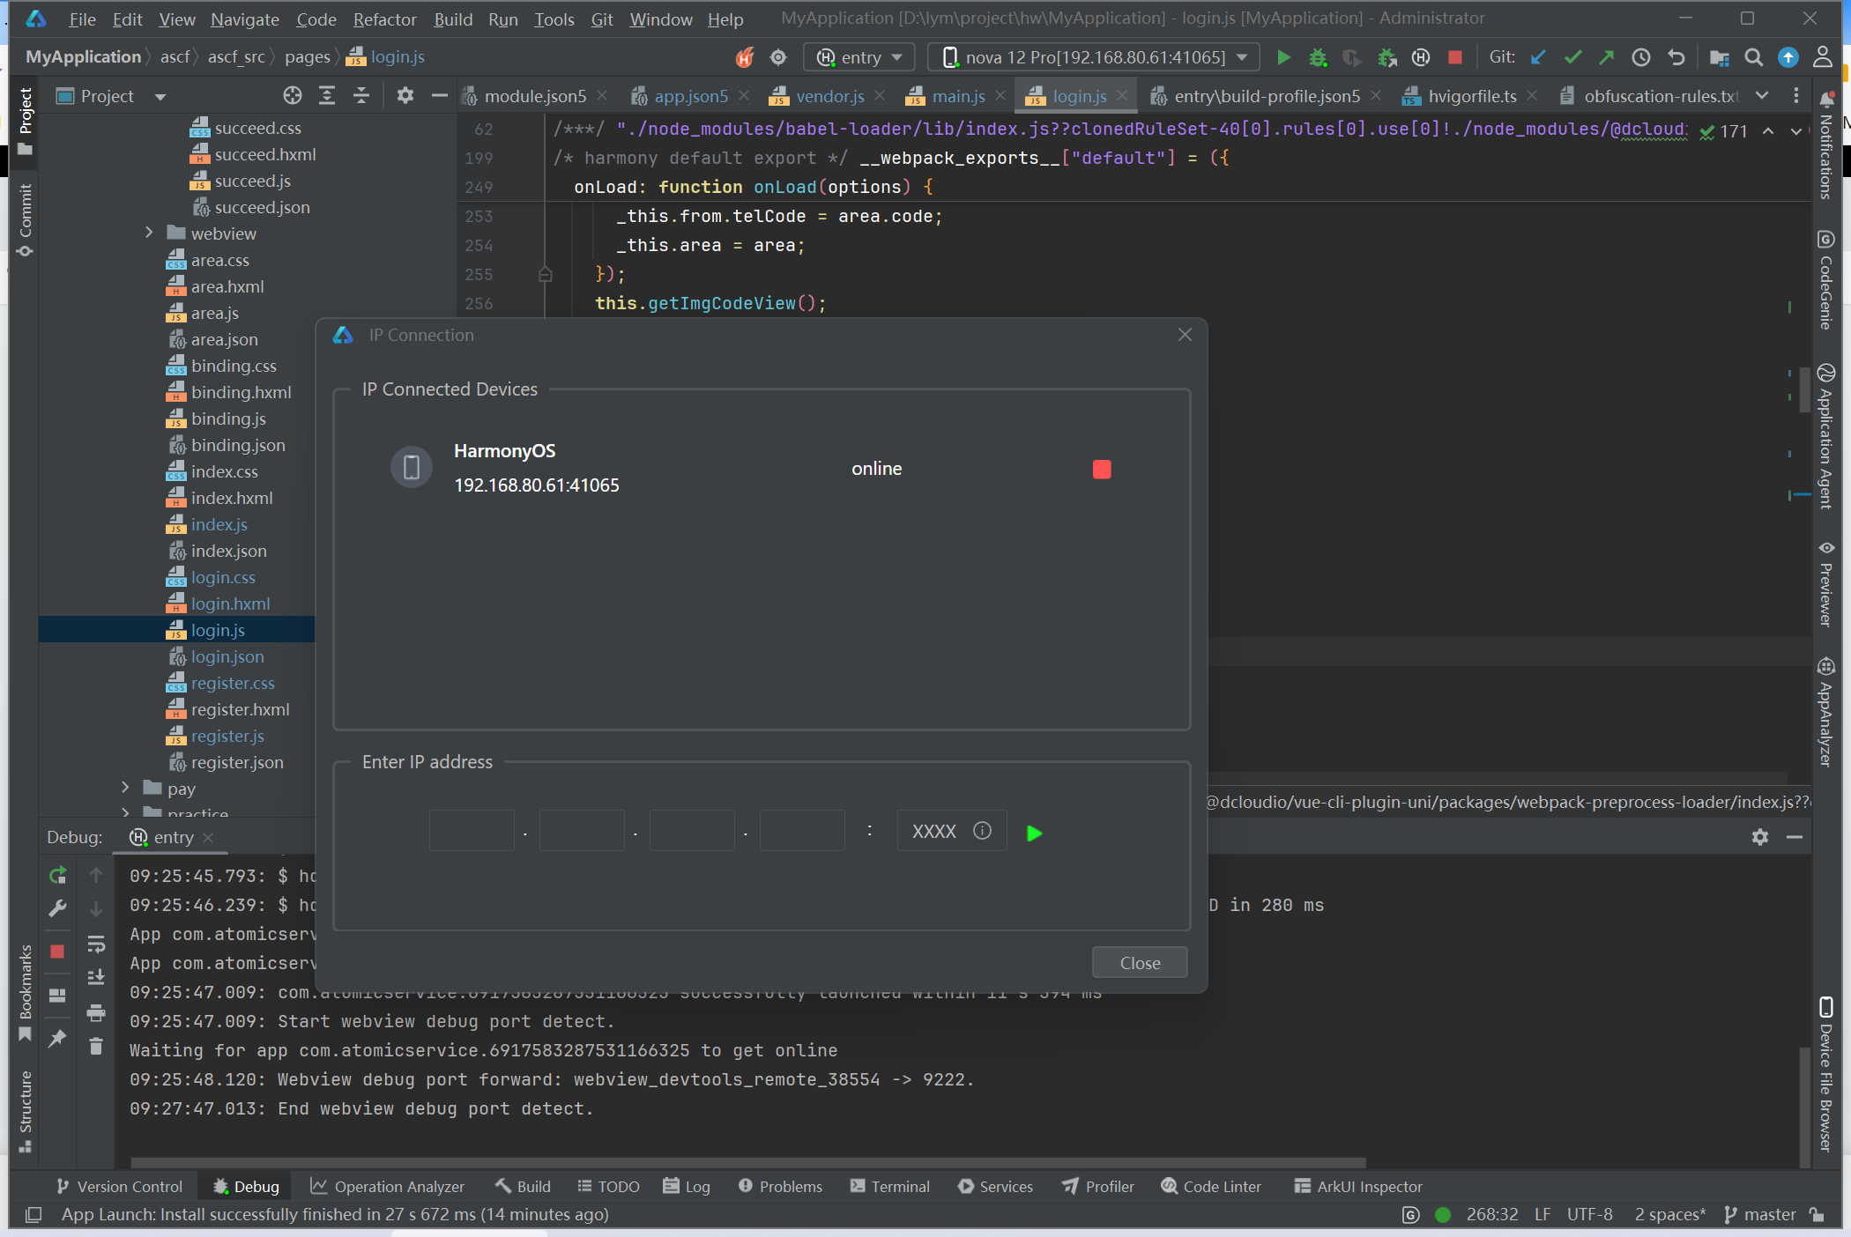
Task: Click the first IP address octet field
Action: (x=472, y=831)
